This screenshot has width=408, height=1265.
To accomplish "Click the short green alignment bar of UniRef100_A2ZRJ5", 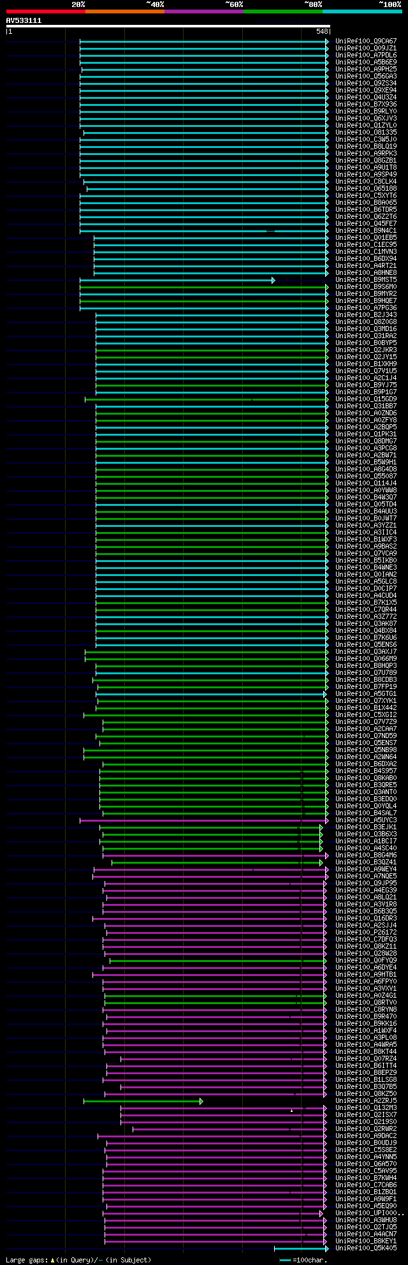I will click(x=143, y=1101).
